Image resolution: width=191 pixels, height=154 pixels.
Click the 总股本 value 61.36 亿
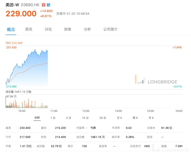(167, 128)
